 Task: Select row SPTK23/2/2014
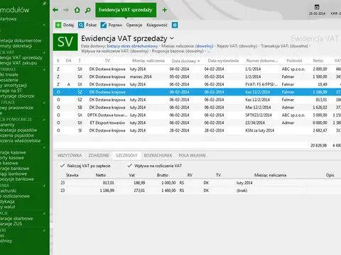(x=197, y=115)
